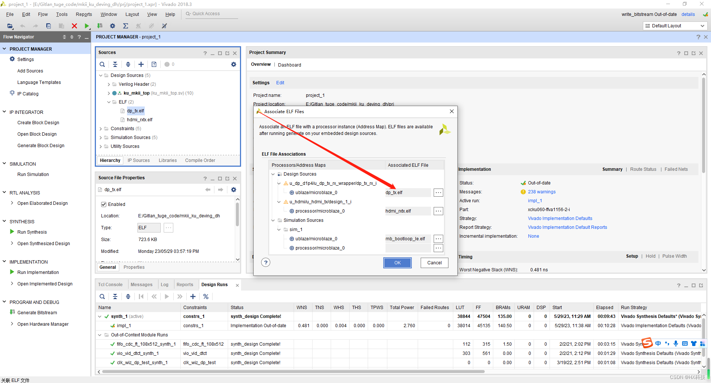This screenshot has width=711, height=383.
Task: Click Open Project toolbar icon
Action: tap(10, 26)
